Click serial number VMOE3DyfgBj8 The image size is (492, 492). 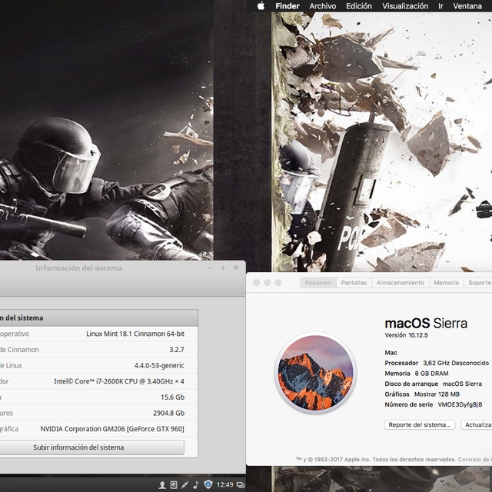tap(460, 404)
